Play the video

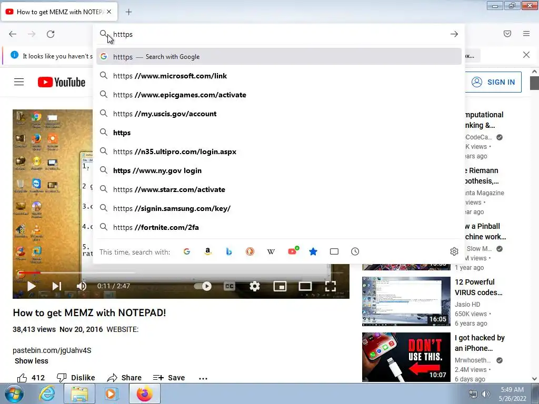click(x=31, y=286)
